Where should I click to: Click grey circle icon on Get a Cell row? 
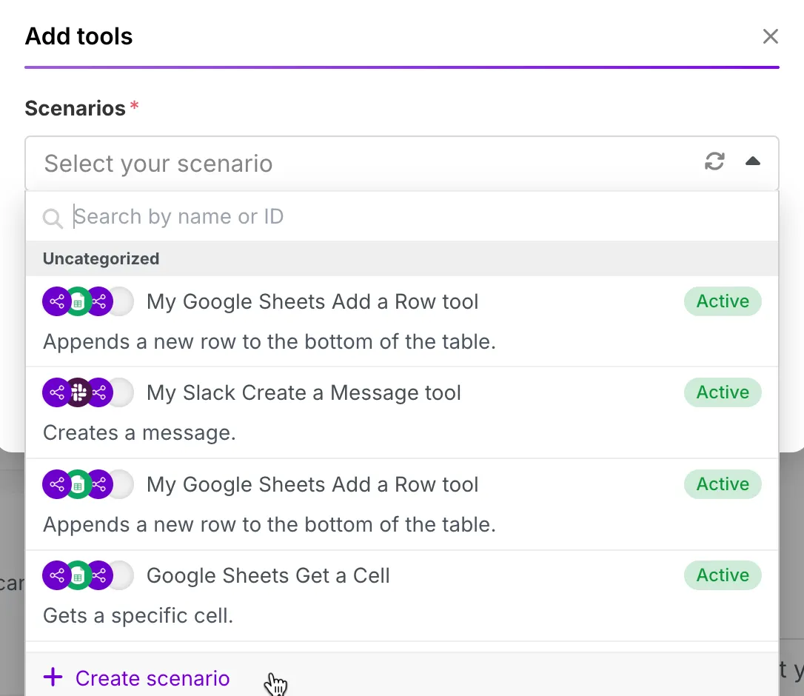(x=121, y=575)
